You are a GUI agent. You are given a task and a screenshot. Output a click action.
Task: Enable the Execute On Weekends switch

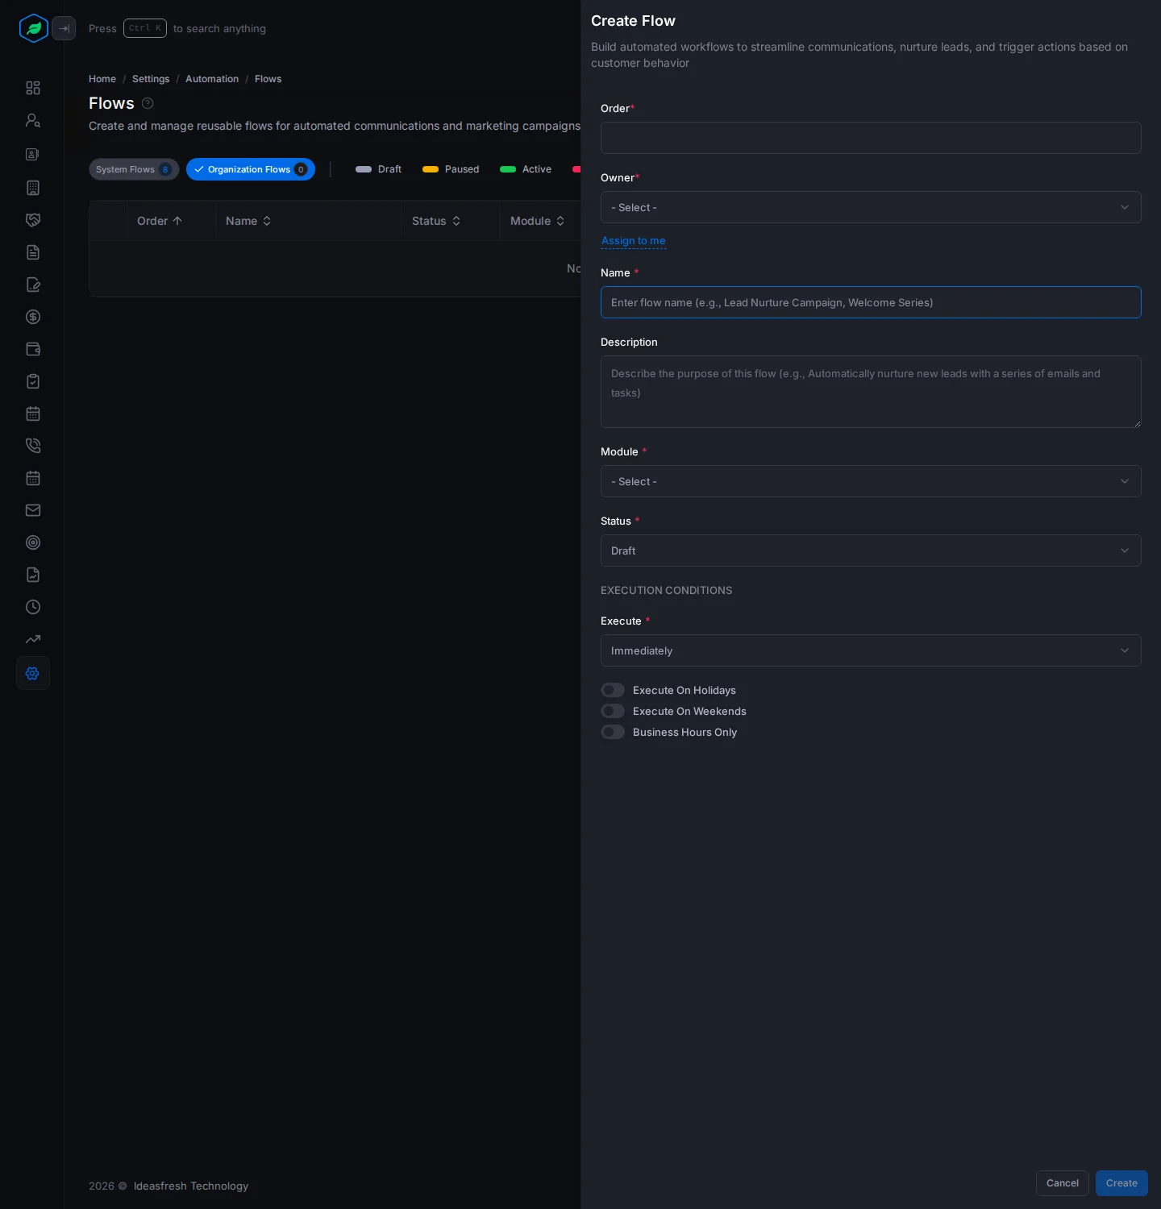(613, 711)
